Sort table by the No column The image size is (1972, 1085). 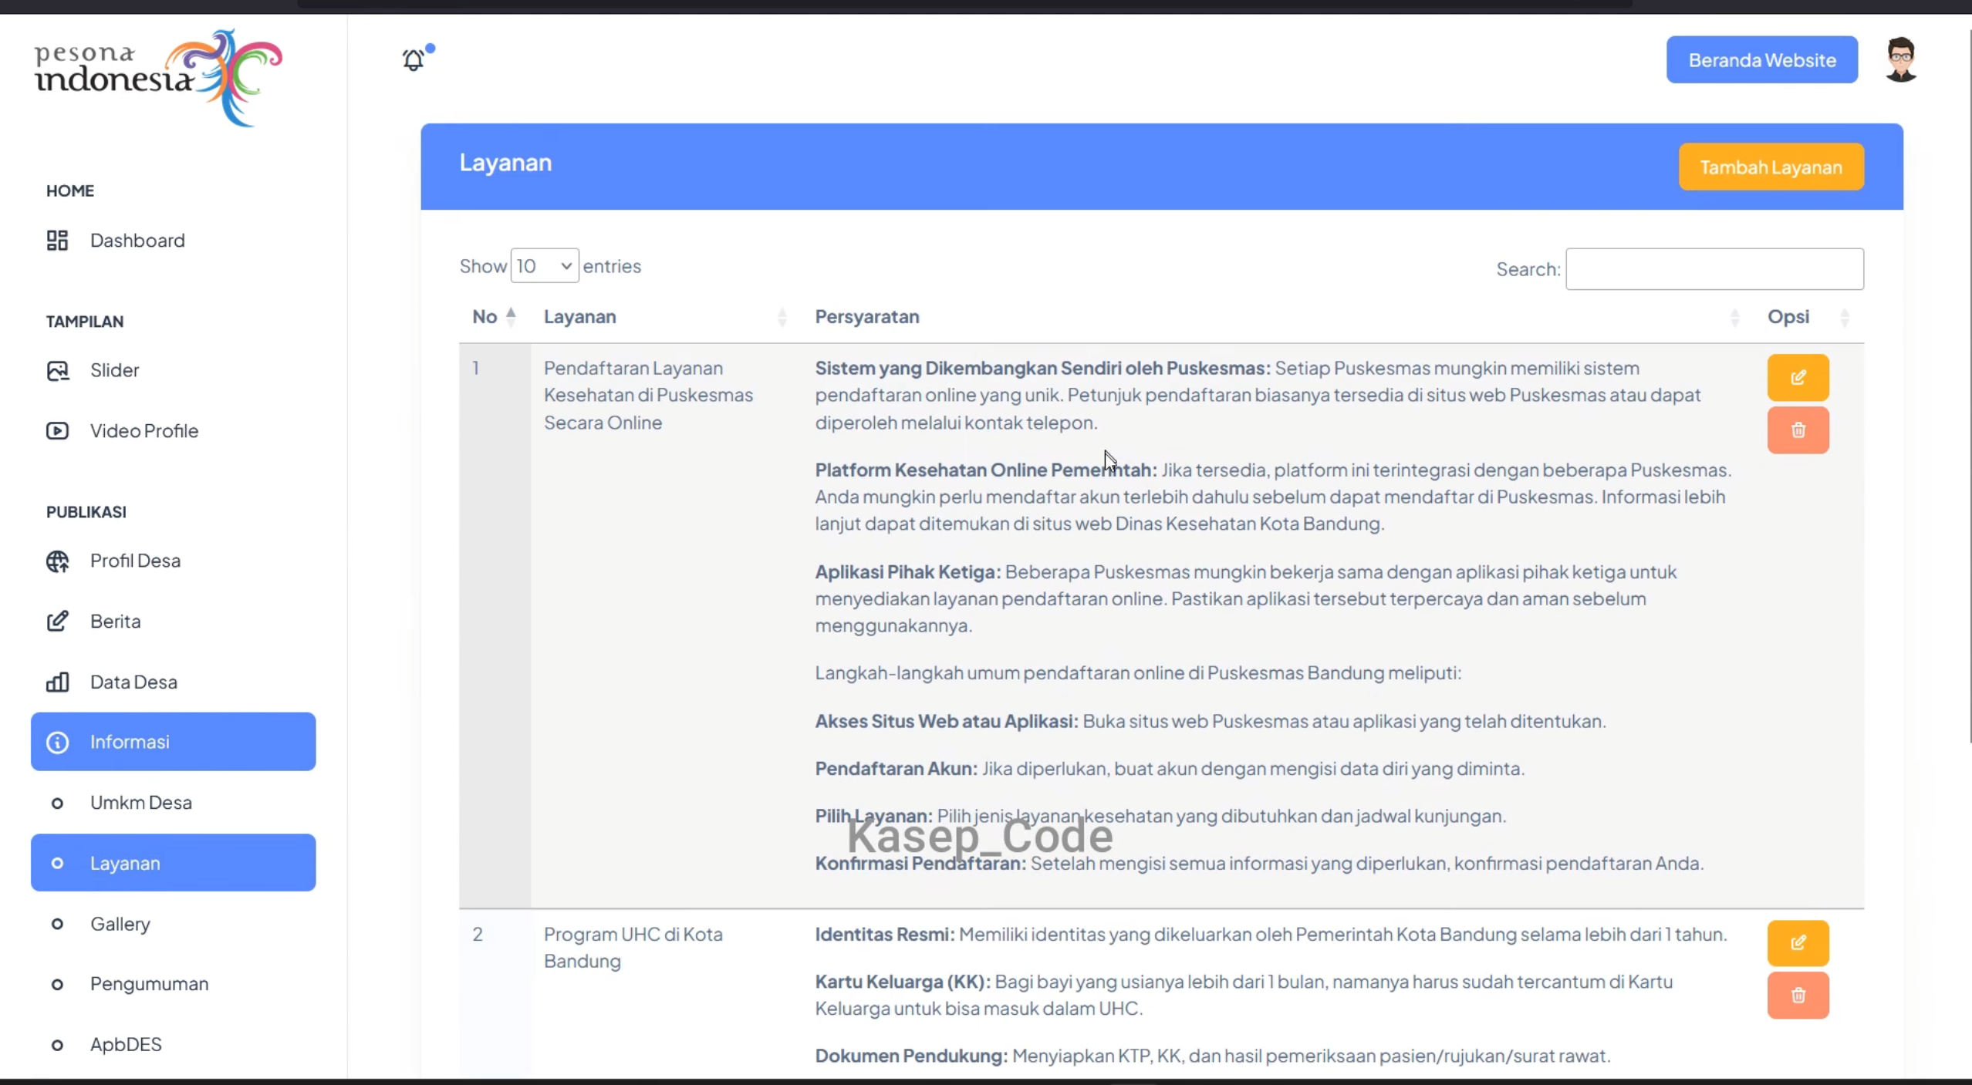(x=494, y=317)
